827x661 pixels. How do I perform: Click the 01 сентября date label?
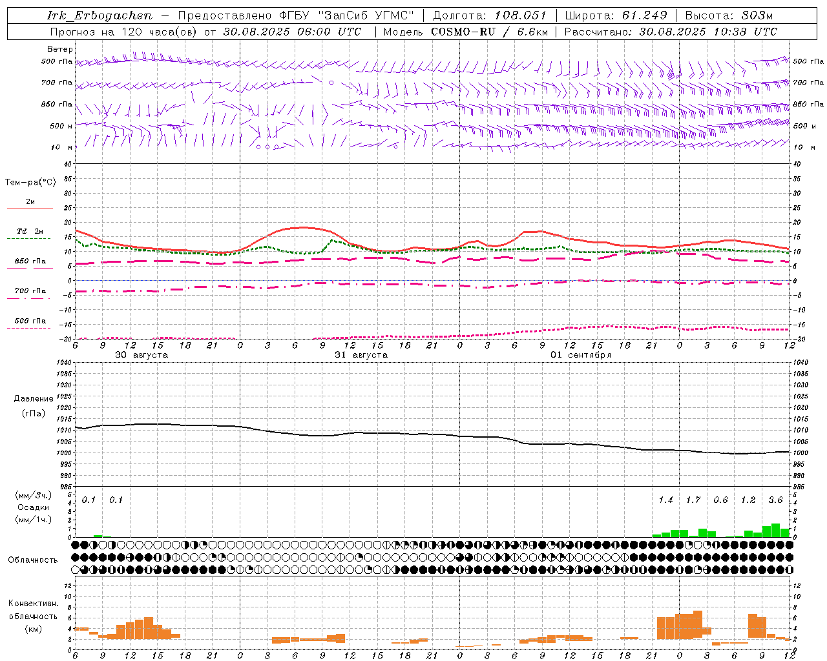581,355
